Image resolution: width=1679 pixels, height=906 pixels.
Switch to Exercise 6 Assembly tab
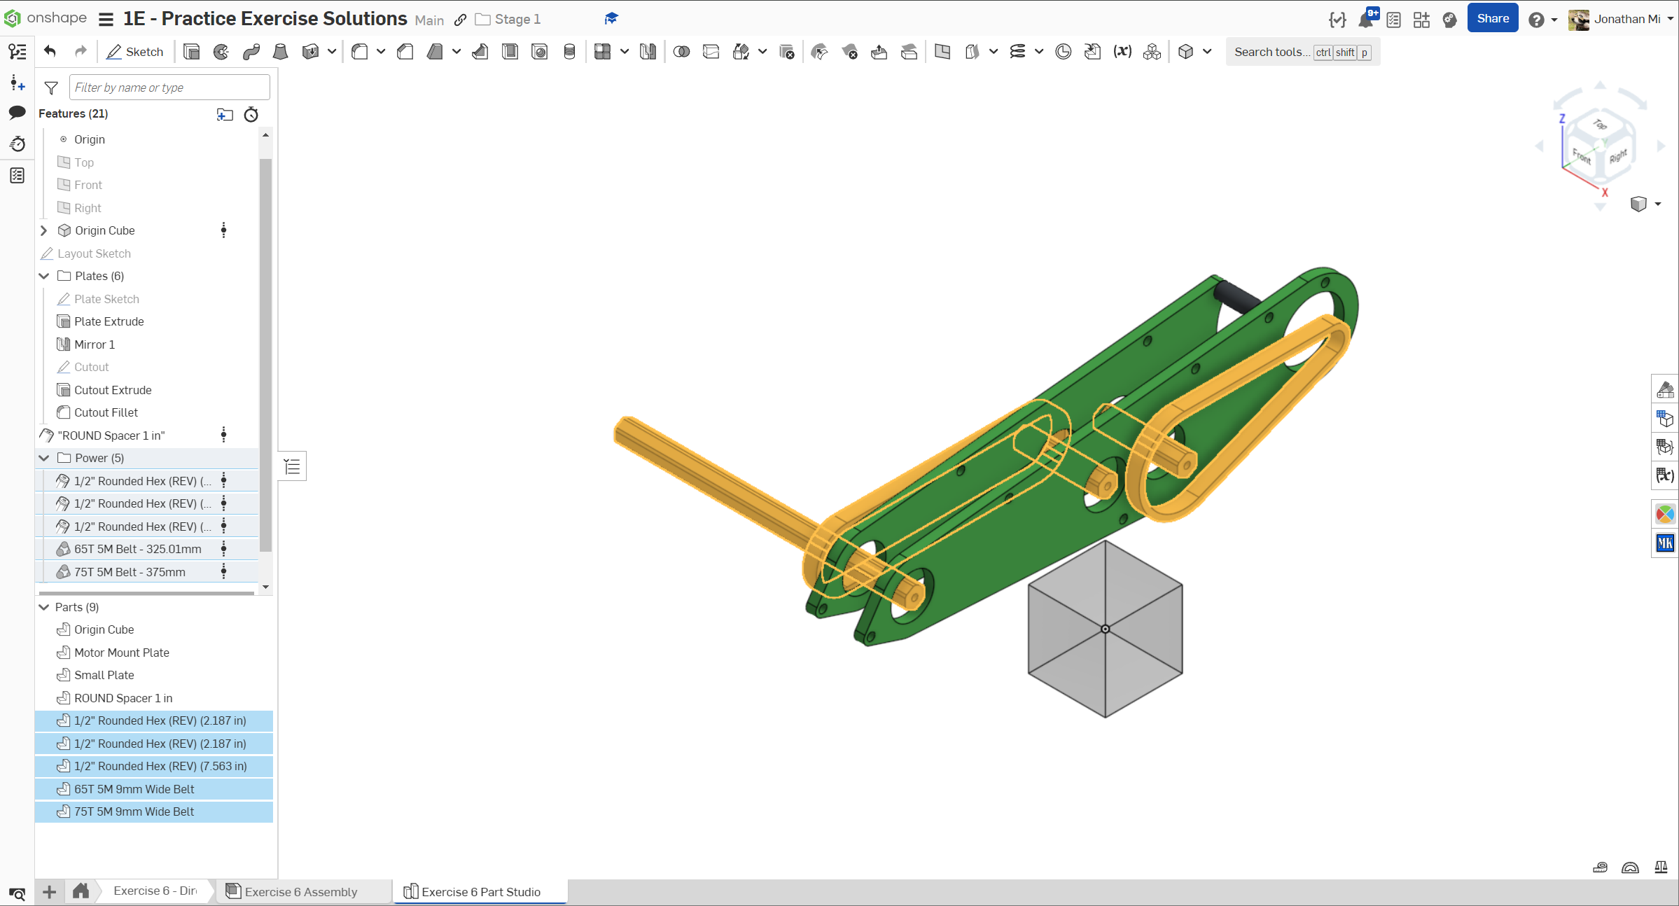300,891
